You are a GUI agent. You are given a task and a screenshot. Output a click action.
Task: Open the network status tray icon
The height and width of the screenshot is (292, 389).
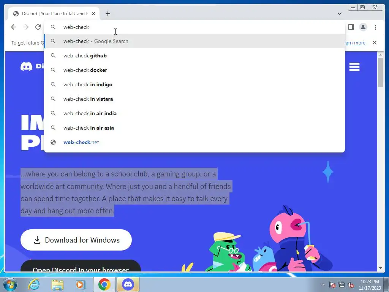[x=342, y=285]
